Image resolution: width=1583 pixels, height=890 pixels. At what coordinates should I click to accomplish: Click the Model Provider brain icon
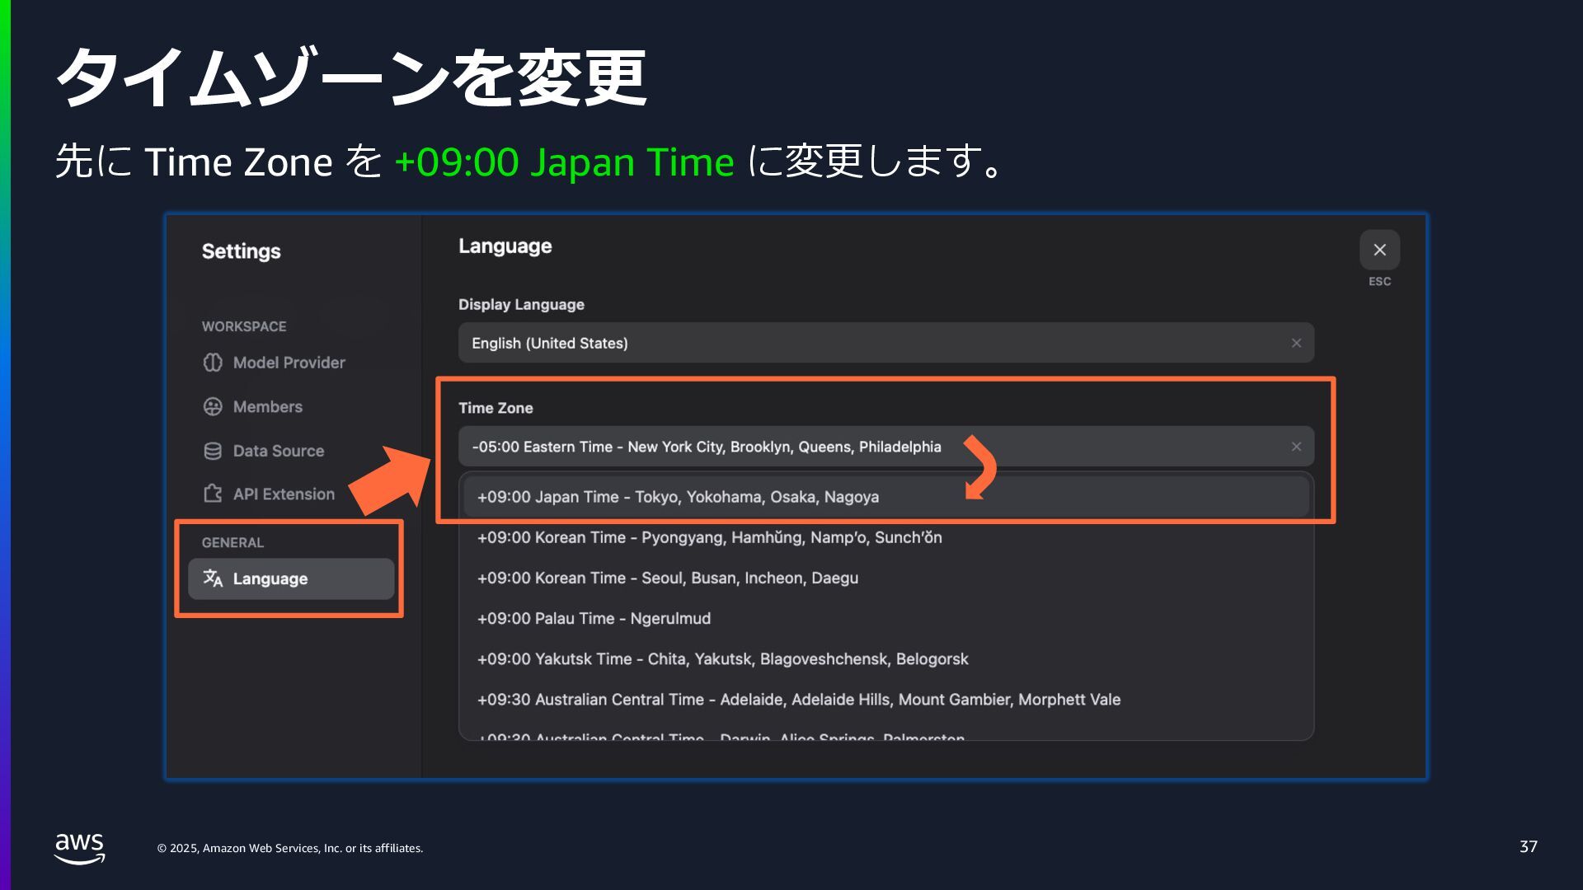click(x=213, y=363)
